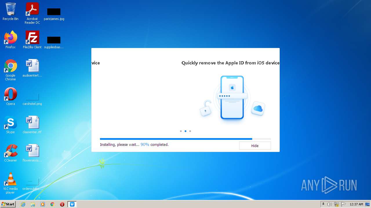Click 'Quickly remove the Apple ID' heading
The height and width of the screenshot is (208, 371).
coord(230,63)
